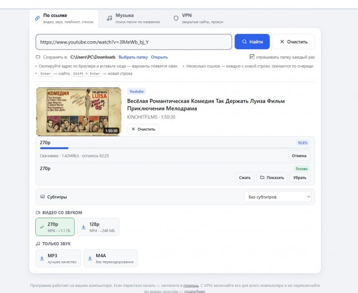Click the music icon by ТОЛЬКО ЗВУК
The width and height of the screenshot is (358, 293).
[x=38, y=244]
